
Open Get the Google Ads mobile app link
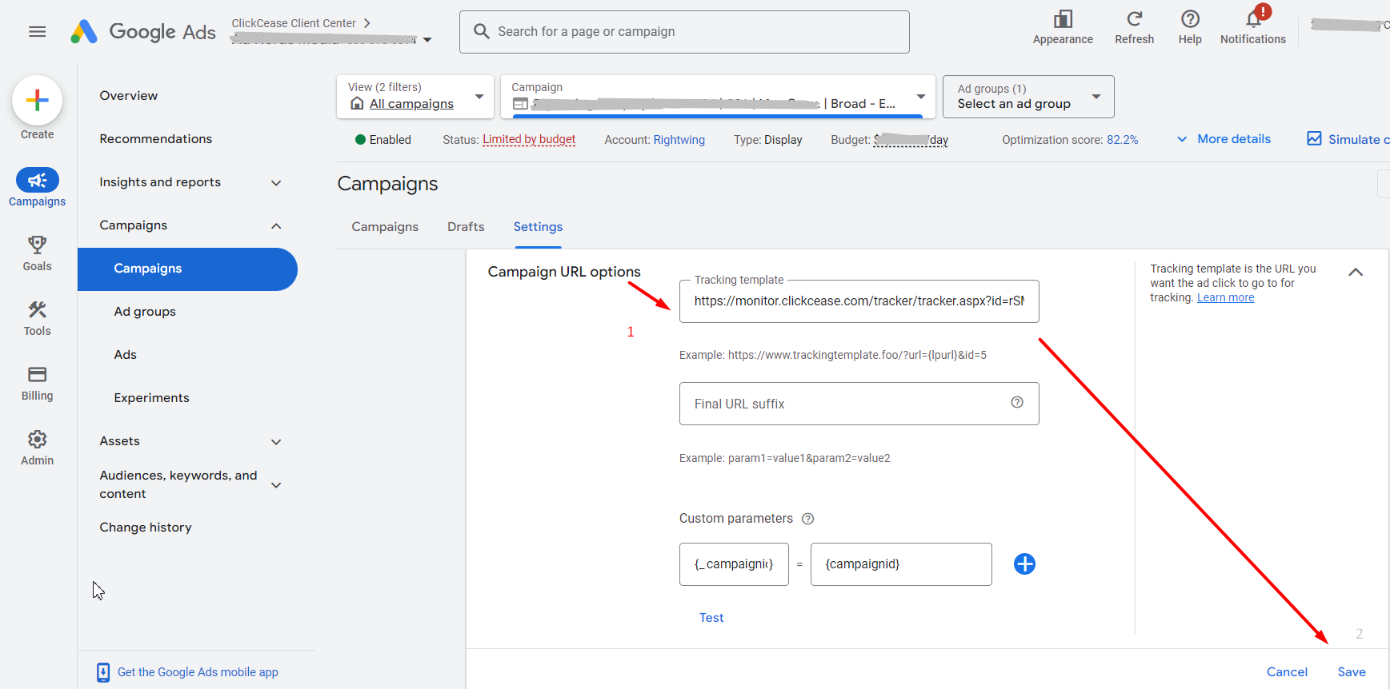pyautogui.click(x=198, y=672)
